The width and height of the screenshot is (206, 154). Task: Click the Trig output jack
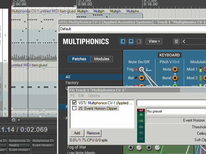(x=142, y=69)
